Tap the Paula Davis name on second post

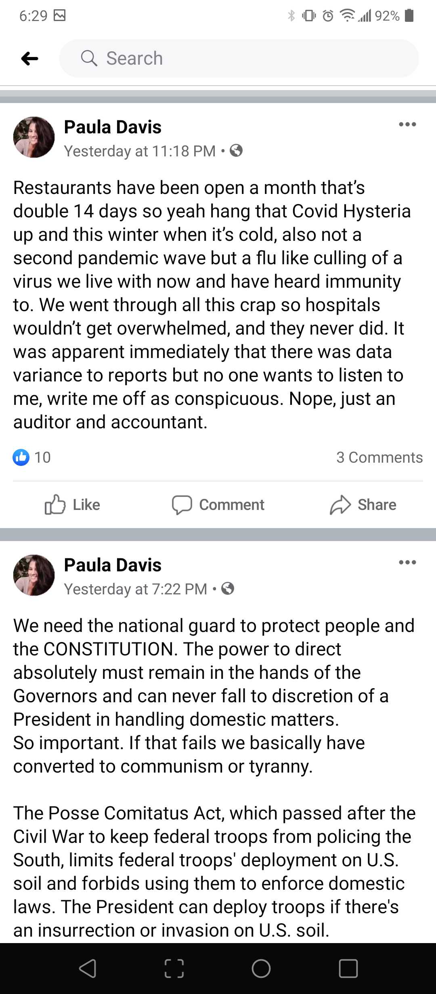(x=113, y=565)
